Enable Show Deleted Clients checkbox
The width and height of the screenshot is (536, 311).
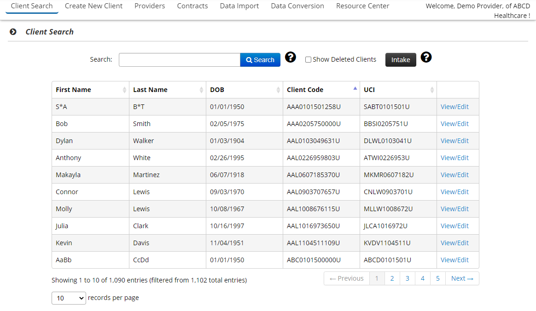(x=308, y=60)
